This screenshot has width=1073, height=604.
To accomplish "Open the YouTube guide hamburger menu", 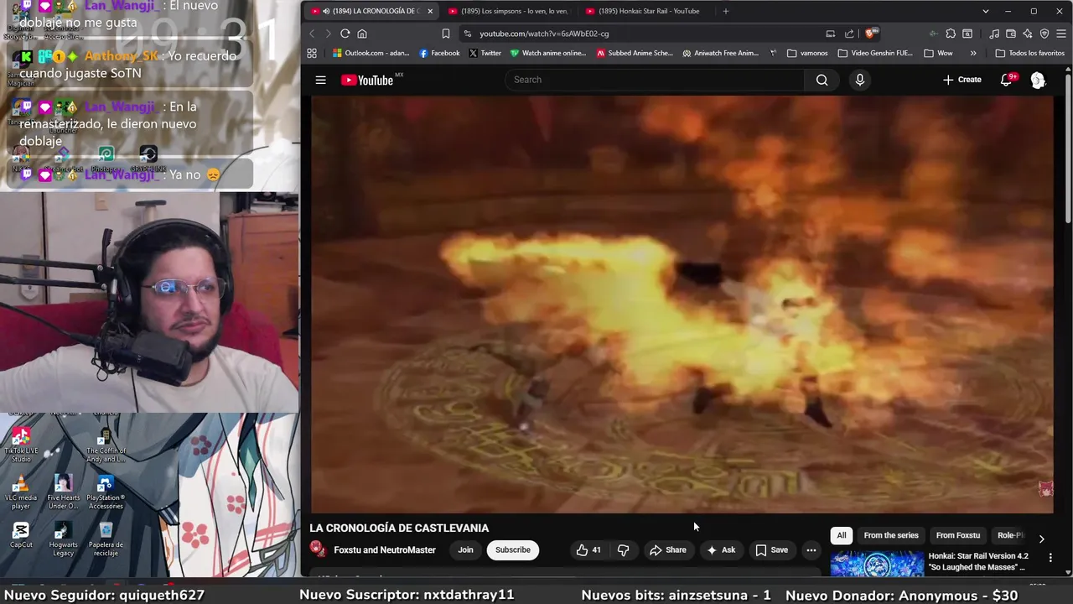I will (x=320, y=80).
